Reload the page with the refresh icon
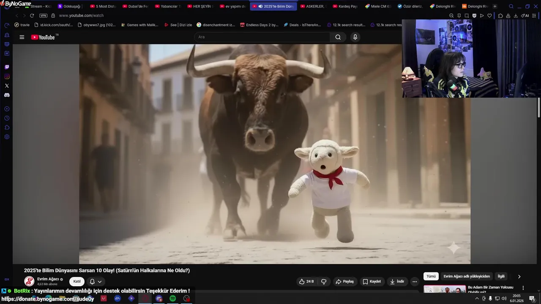The width and height of the screenshot is (541, 304). (x=32, y=16)
